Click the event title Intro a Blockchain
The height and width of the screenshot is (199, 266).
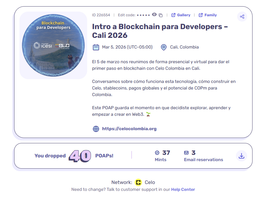pyautogui.click(x=160, y=31)
